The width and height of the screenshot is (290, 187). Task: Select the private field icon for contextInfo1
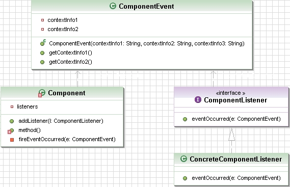pyautogui.click(x=42, y=20)
